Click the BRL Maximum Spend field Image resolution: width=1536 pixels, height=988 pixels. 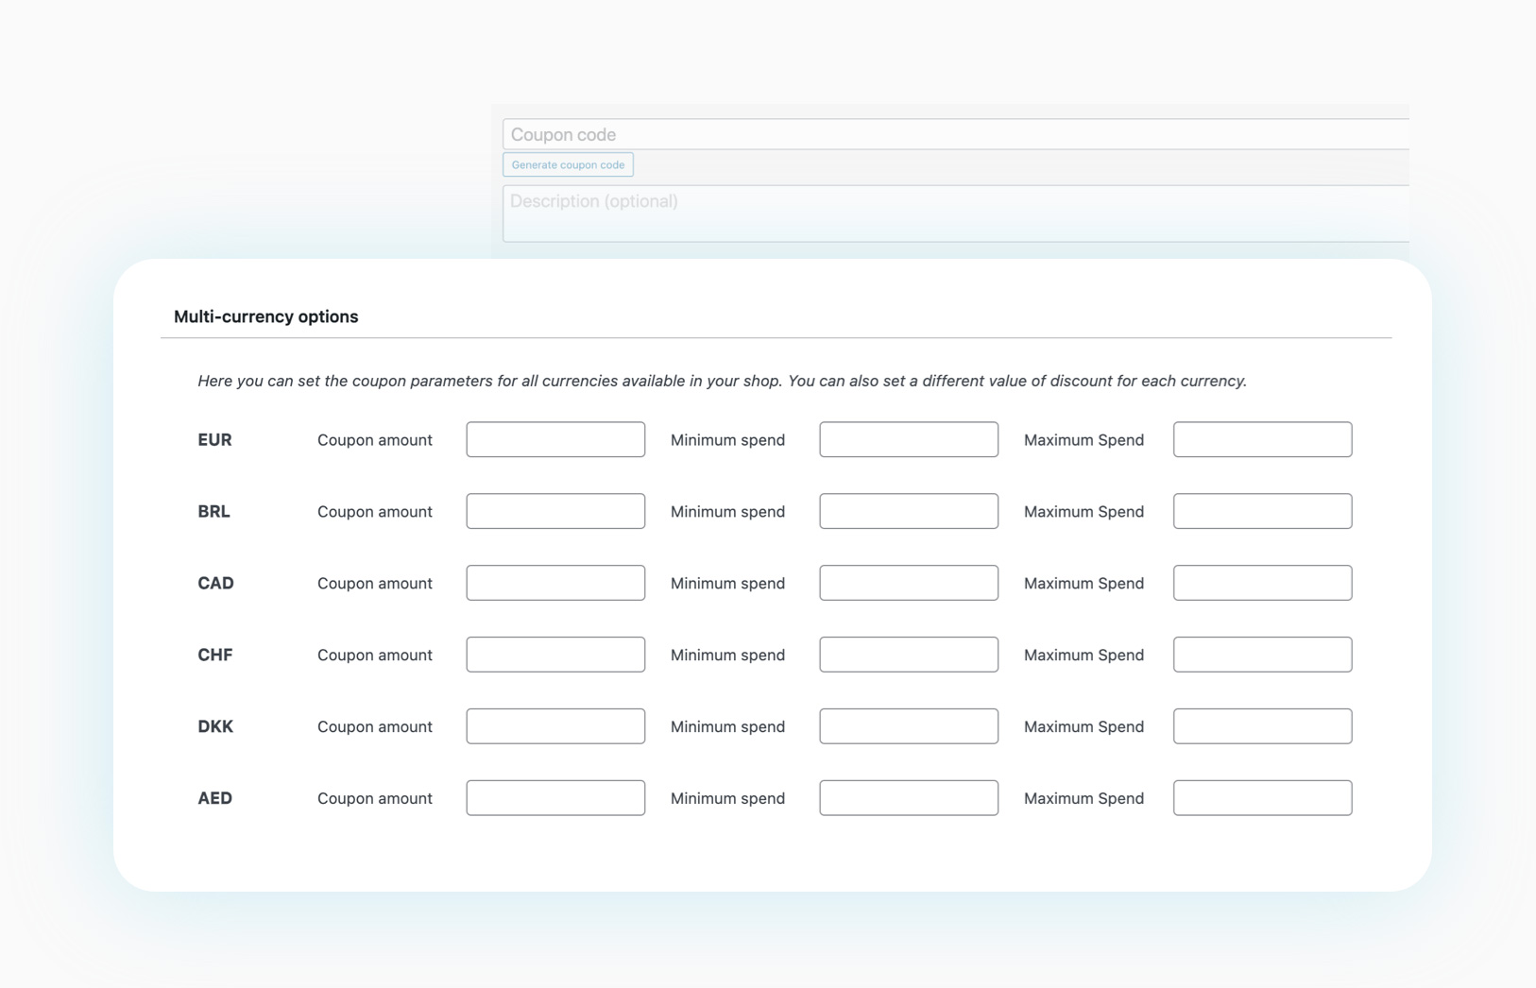point(1262,511)
